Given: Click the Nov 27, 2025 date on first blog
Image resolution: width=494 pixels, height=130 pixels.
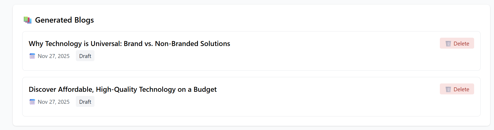Looking at the screenshot, I should click(x=54, y=56).
